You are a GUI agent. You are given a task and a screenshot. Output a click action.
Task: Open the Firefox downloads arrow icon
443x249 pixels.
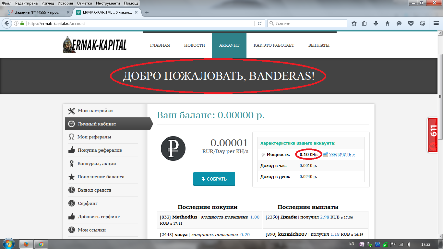376,23
